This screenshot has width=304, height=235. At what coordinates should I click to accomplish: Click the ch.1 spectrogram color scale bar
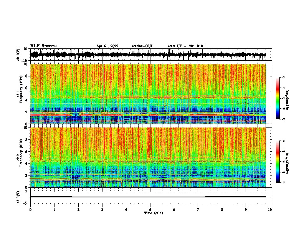click(x=278, y=98)
